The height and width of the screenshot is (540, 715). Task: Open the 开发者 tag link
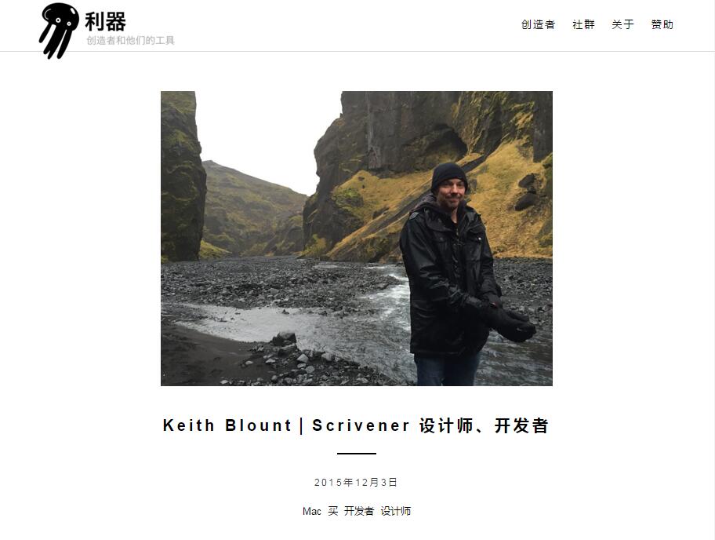359,511
